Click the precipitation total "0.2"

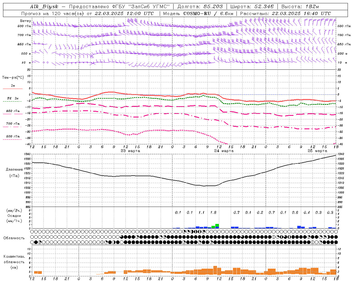(260, 213)
